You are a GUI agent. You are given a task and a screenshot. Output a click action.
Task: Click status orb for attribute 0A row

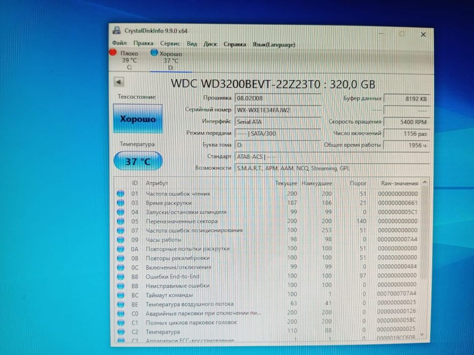tap(120, 249)
